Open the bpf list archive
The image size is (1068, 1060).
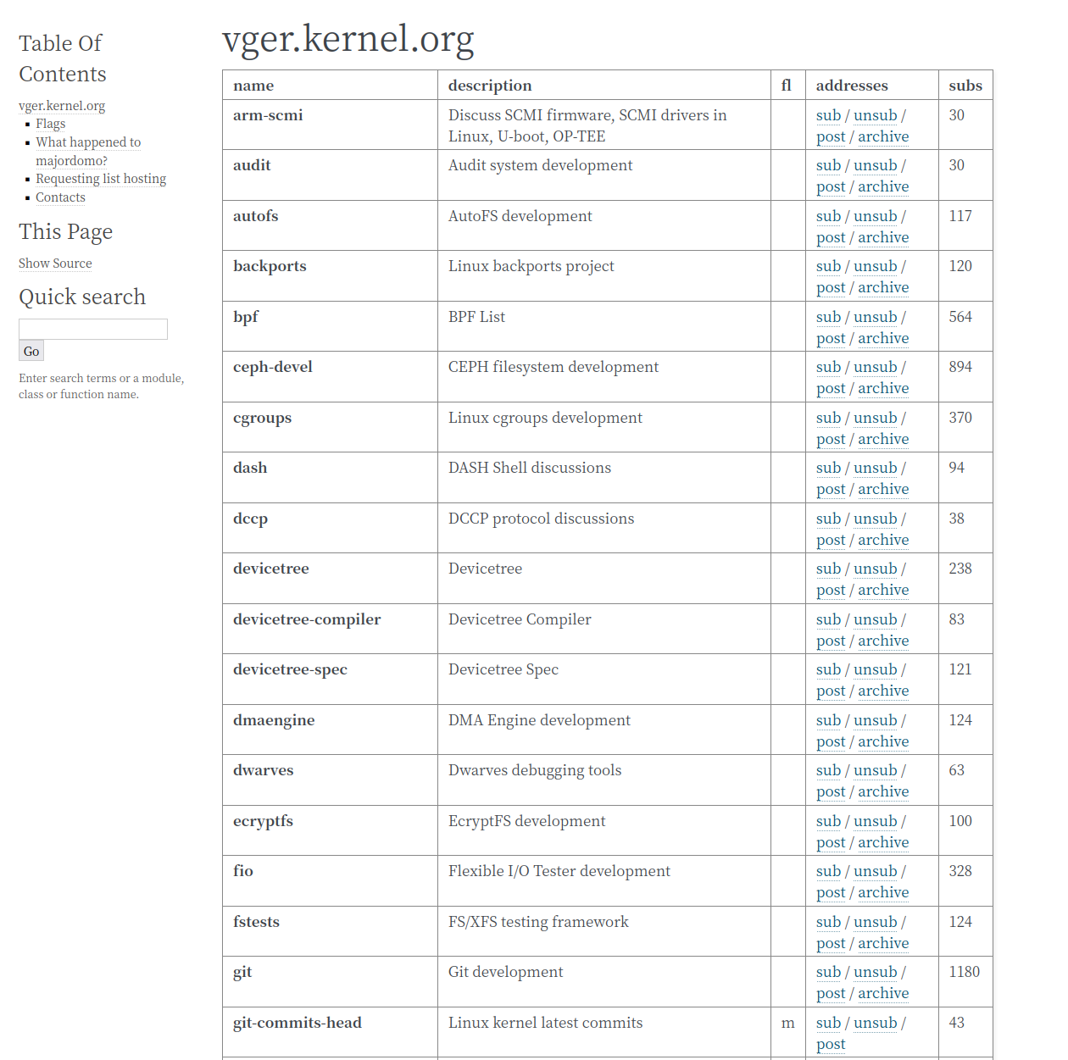883,338
